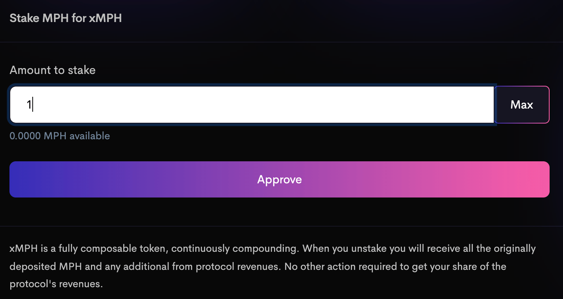Click 'deposited MPH' in the description paragraph
The width and height of the screenshot is (563, 299).
[46, 266]
